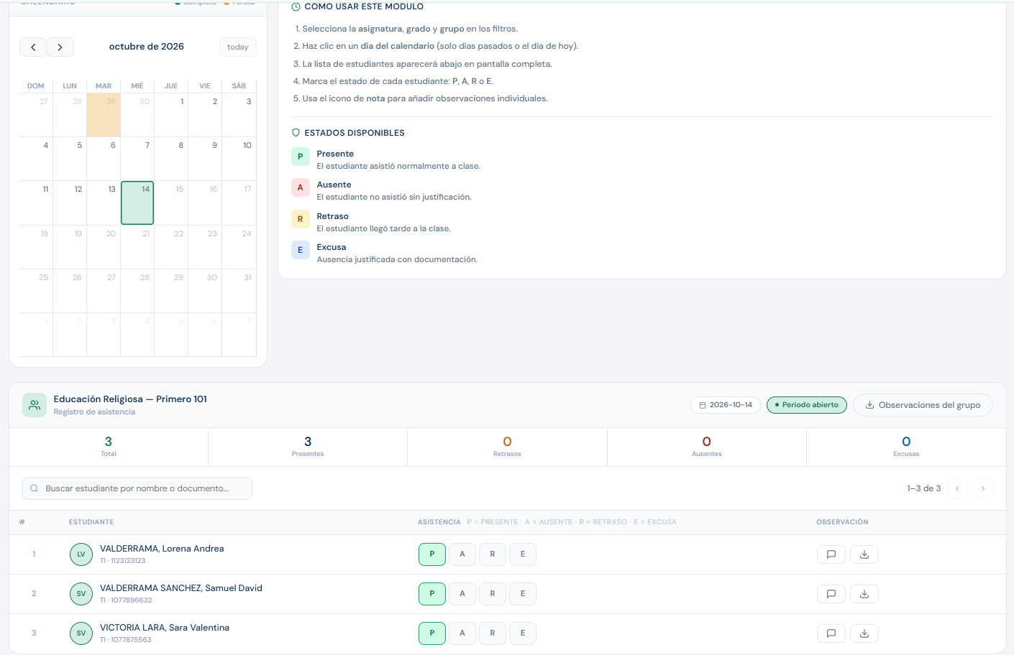The image size is (1014, 655).
Task: Go to the previous page of the student list
Action: (957, 488)
